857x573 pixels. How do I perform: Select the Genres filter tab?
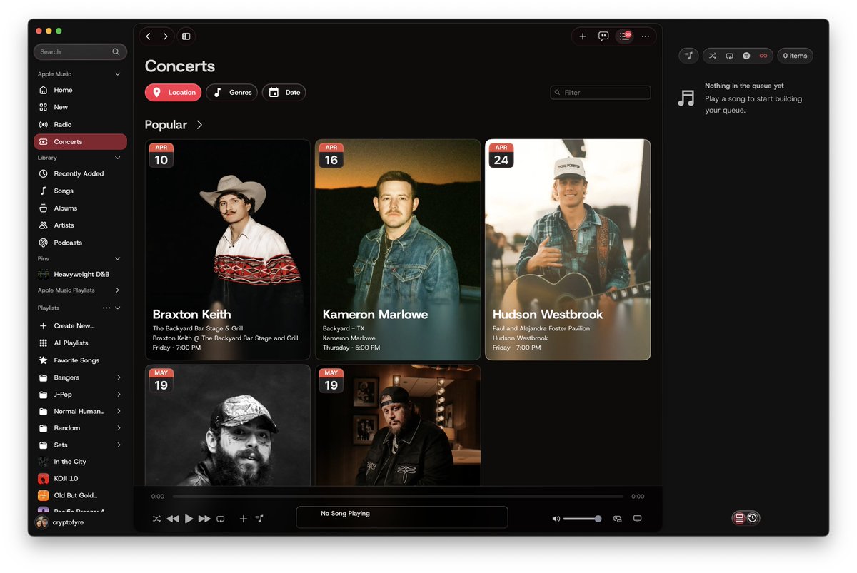point(232,92)
